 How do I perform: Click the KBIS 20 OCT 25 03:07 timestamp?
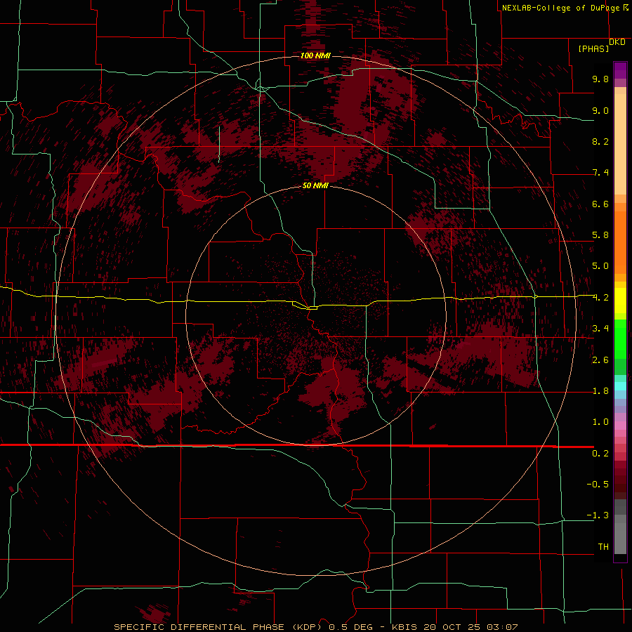pyautogui.click(x=454, y=627)
